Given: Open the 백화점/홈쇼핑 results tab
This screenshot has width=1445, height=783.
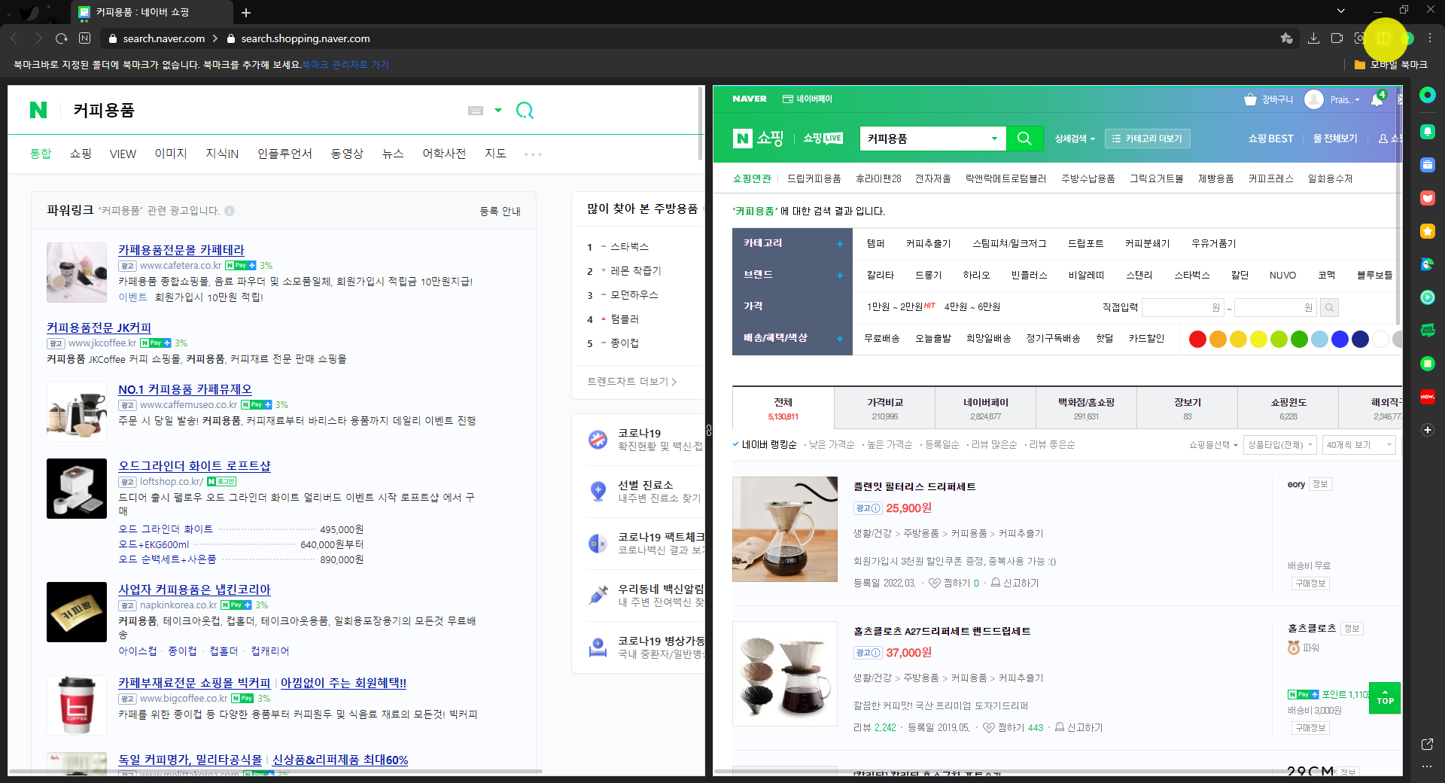Looking at the screenshot, I should [1086, 408].
